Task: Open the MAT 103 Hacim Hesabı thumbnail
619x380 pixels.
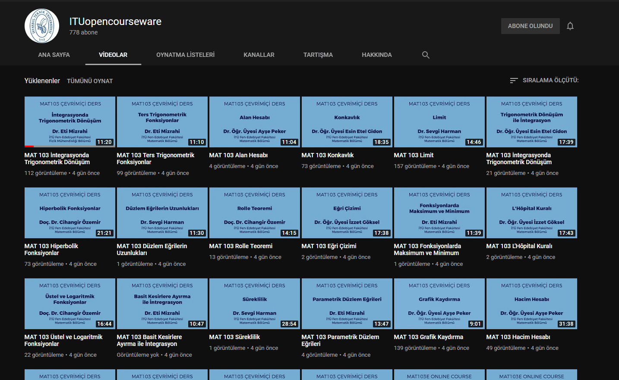Action: pos(531,304)
